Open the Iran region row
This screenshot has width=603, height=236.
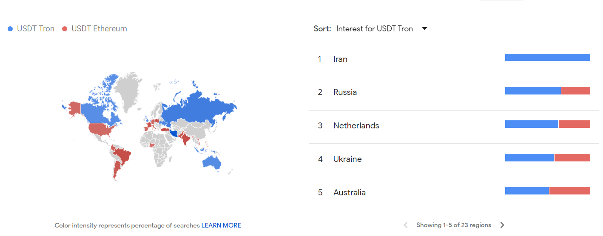click(454, 59)
